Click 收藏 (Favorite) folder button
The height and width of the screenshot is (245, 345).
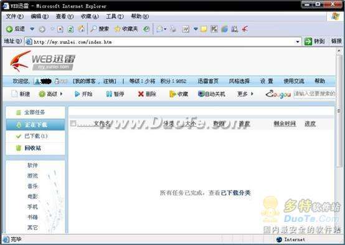click(179, 94)
